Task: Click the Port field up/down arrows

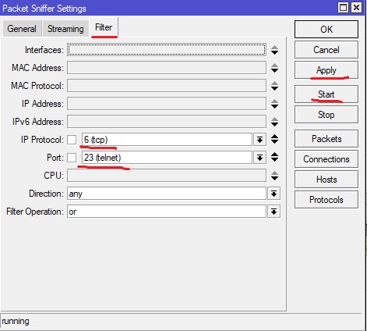Action: point(274,157)
